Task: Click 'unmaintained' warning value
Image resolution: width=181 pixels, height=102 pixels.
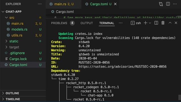Action: click(90, 50)
